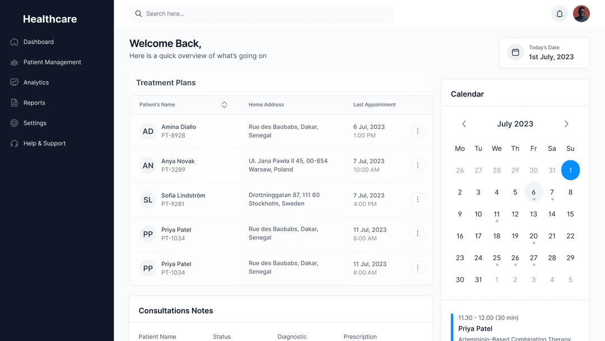Open the Reports menu item
Screen dimensions: 605x341
tap(34, 103)
